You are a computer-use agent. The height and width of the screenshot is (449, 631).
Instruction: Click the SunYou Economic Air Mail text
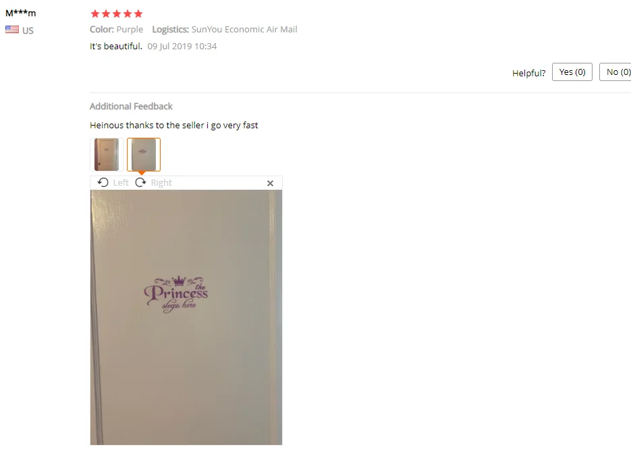244,30
